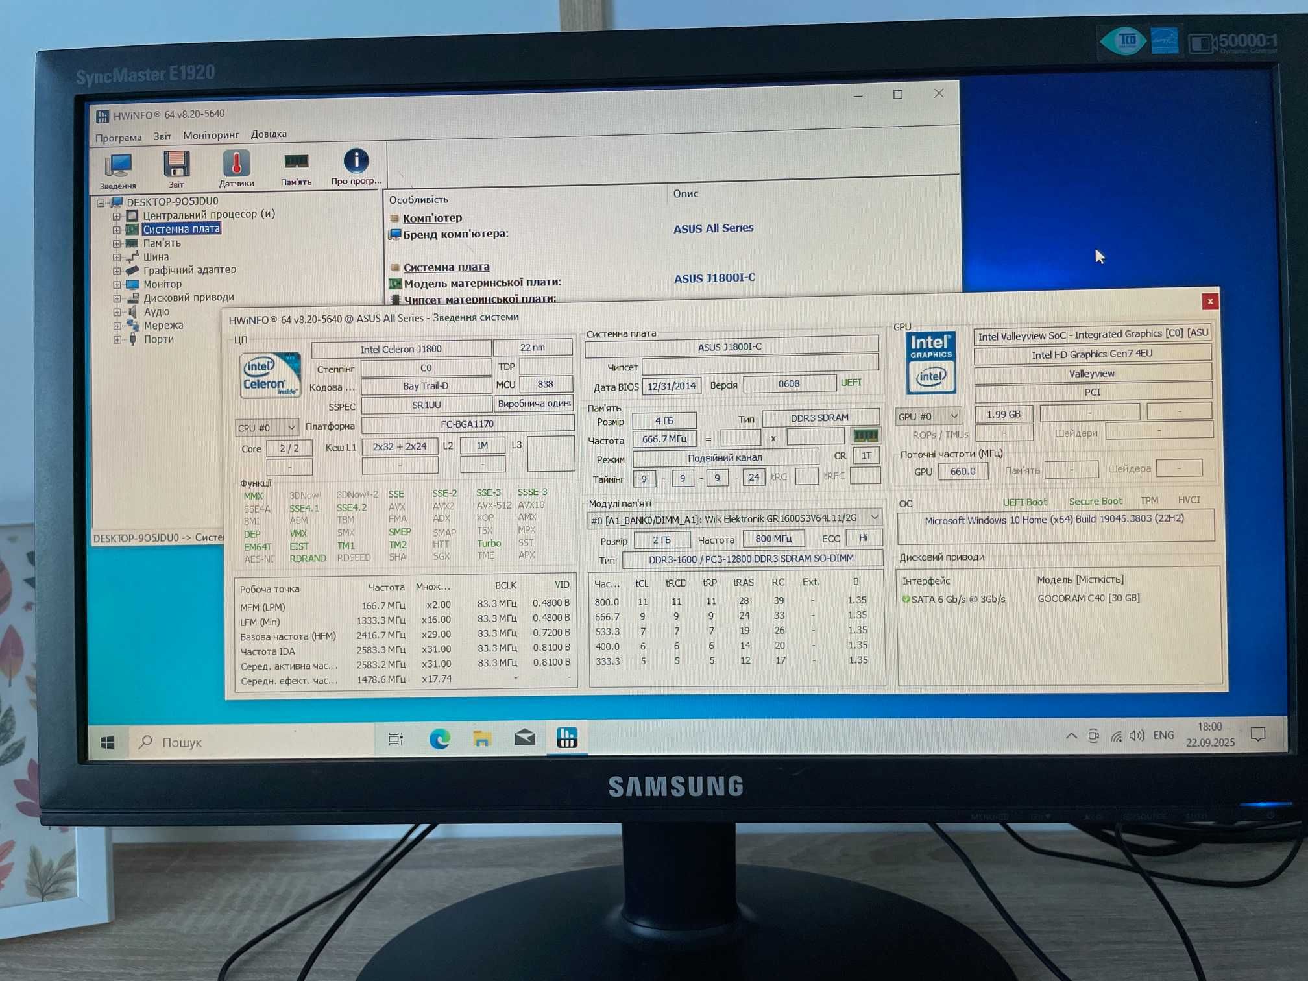This screenshot has width=1308, height=981.
Task: Expand the Системна плата tree node
Action: coord(116,230)
